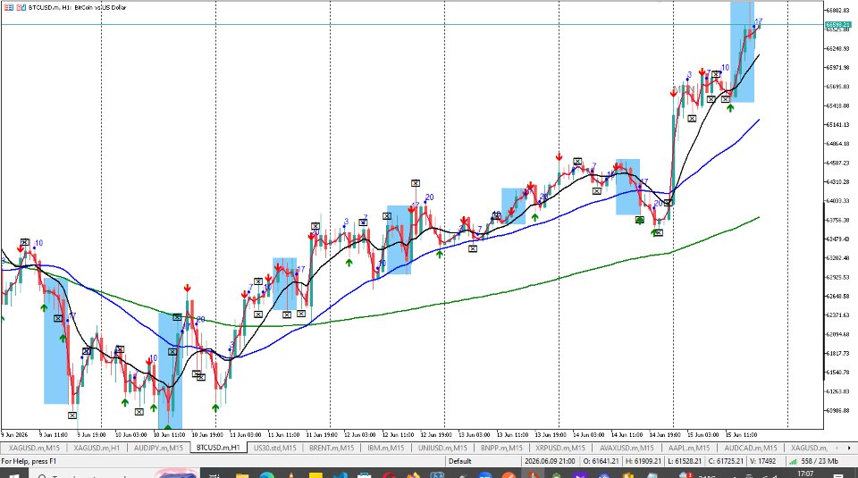Open the AUDCAD.m,M15 chart tab
The image size is (858, 478).
[x=751, y=448]
